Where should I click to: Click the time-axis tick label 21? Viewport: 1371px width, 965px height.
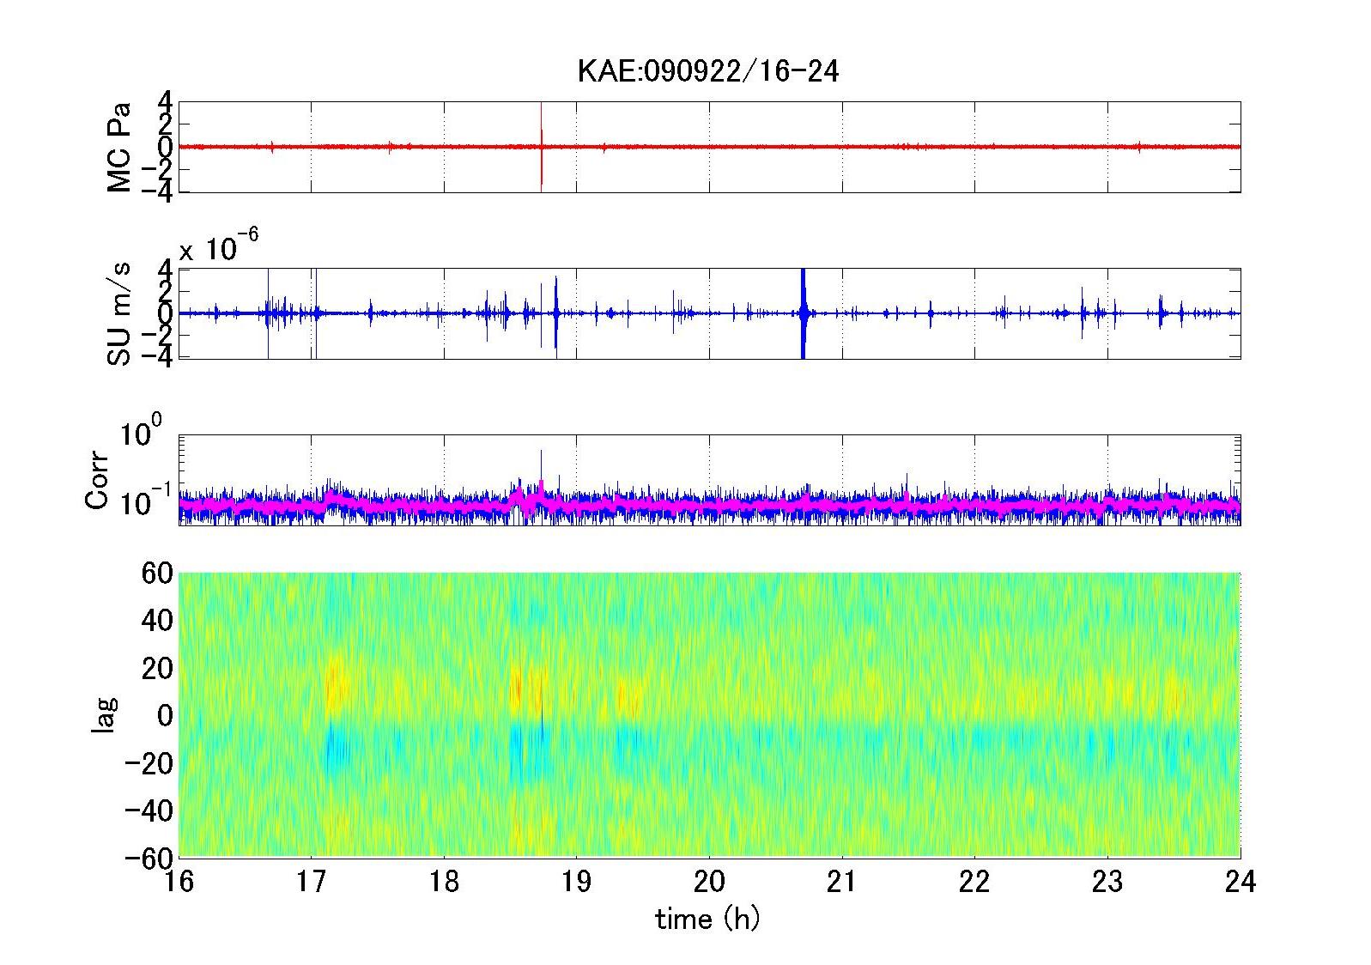[842, 881]
